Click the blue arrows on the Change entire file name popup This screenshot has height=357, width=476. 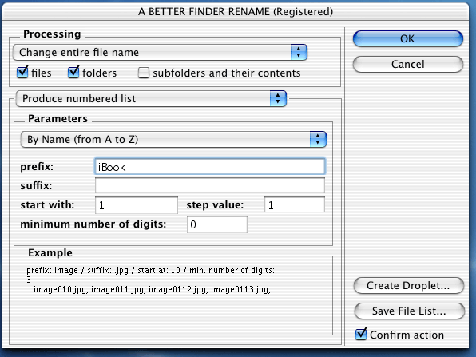[x=299, y=52]
